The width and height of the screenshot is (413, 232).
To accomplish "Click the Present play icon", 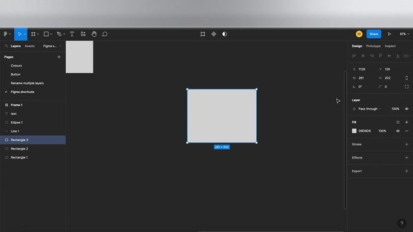I will point(389,34).
